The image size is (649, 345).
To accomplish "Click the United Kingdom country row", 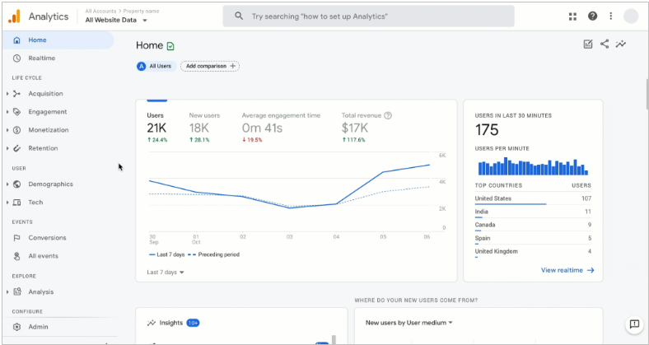I will [533, 251].
